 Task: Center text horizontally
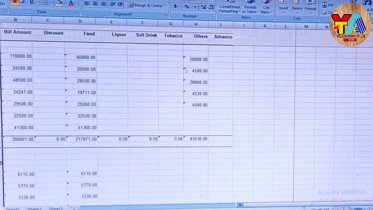95,3
